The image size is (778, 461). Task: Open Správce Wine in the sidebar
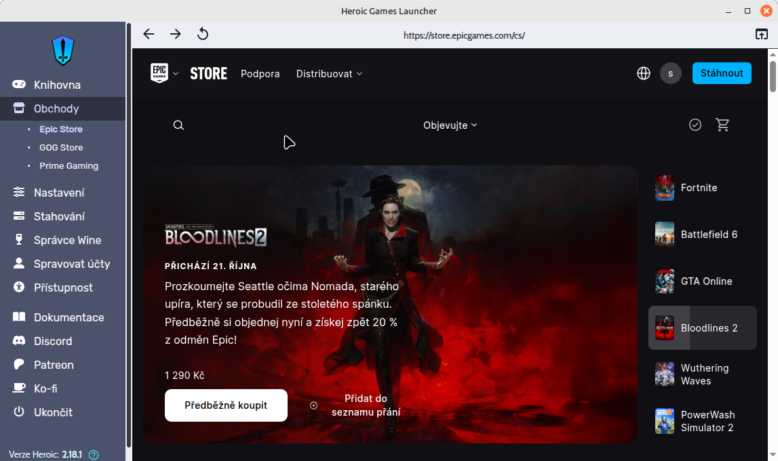pos(67,240)
